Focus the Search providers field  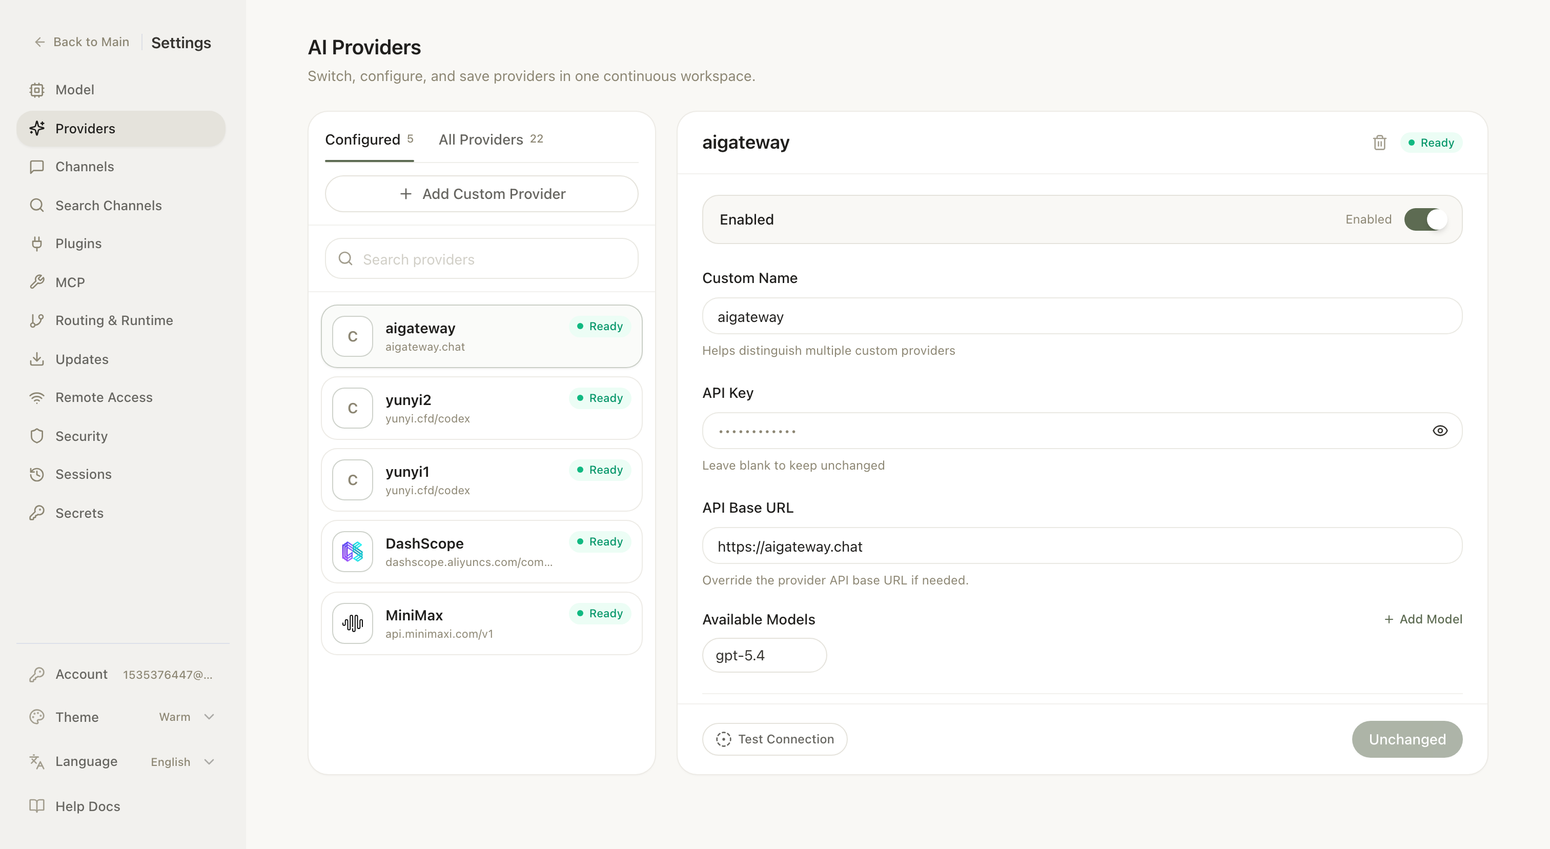(481, 259)
